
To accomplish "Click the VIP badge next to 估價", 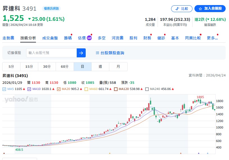I will (x=89, y=38).
